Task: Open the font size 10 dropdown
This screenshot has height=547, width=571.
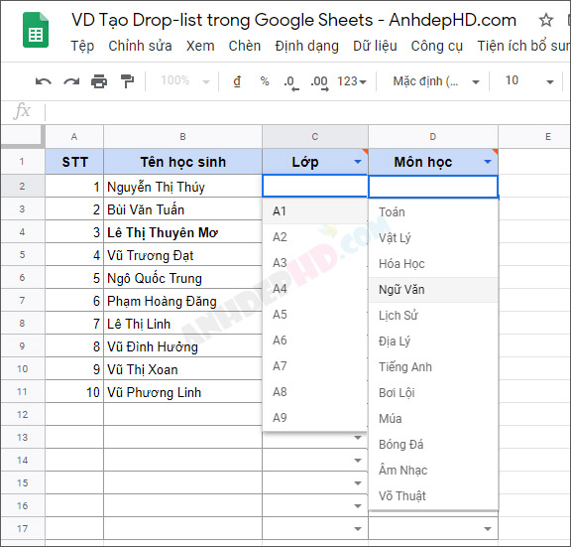Action: coord(529,80)
